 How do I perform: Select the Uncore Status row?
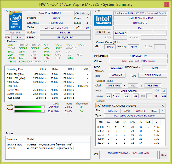[x=48, y=94]
